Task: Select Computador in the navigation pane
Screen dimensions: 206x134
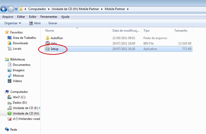Action: 19,92
